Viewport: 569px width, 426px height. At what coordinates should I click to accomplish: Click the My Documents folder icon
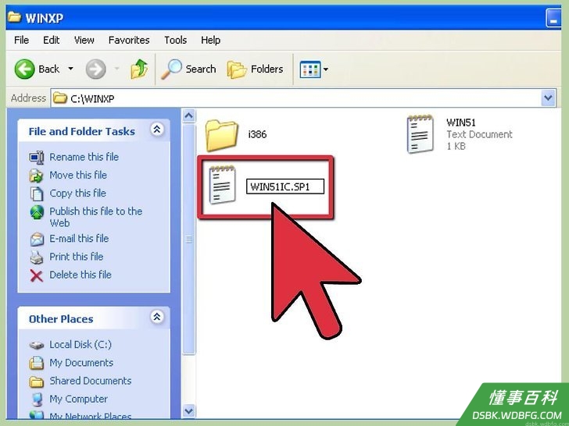point(36,363)
